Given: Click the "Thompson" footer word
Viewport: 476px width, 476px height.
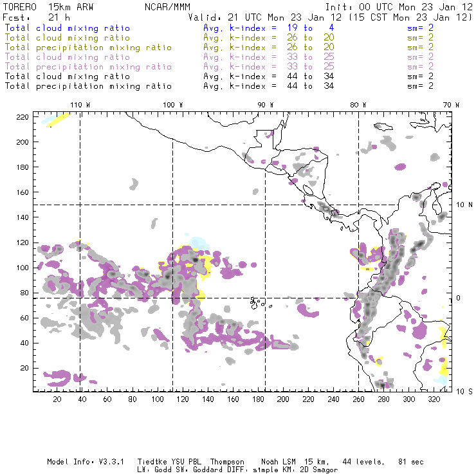Looking at the screenshot, I should pos(227,462).
